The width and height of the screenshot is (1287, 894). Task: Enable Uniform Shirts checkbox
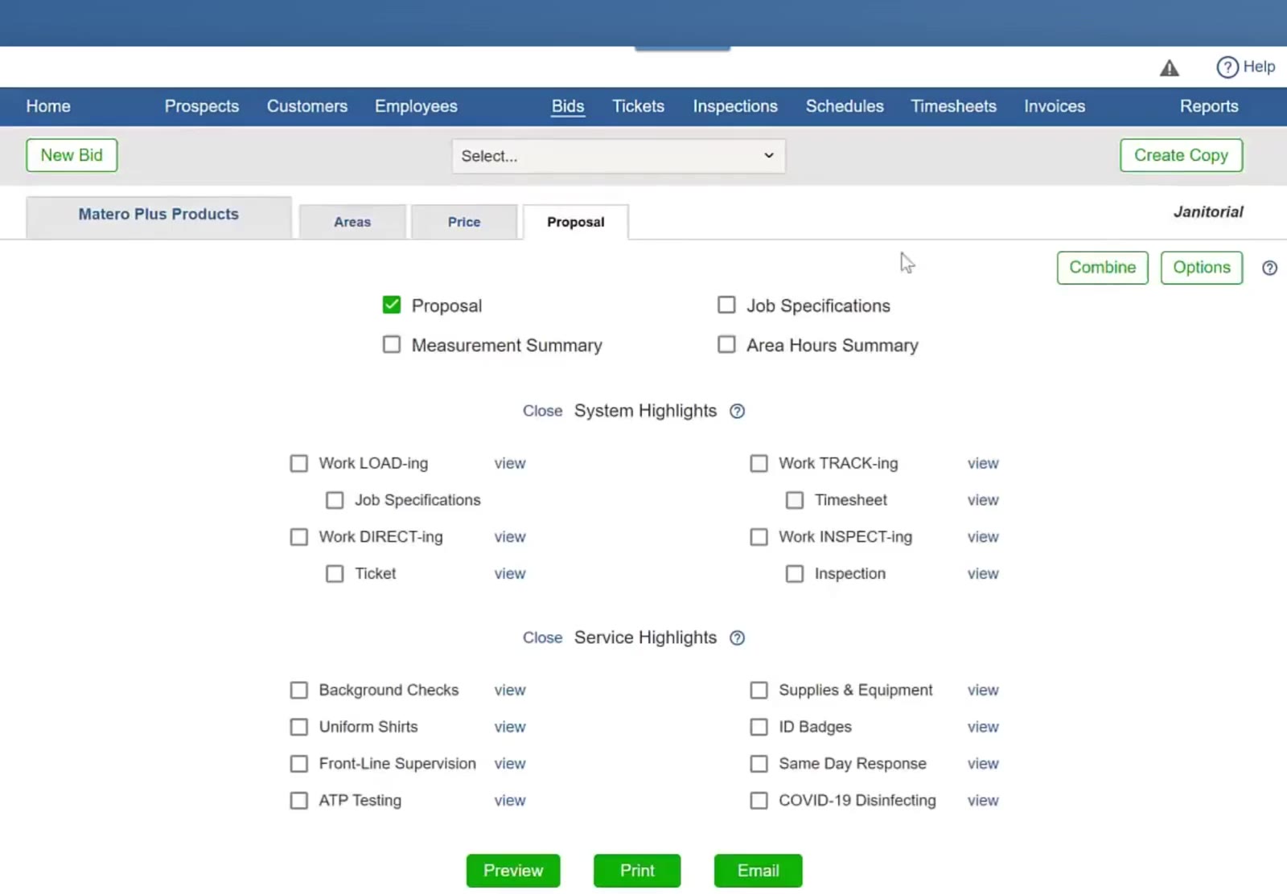(x=299, y=727)
